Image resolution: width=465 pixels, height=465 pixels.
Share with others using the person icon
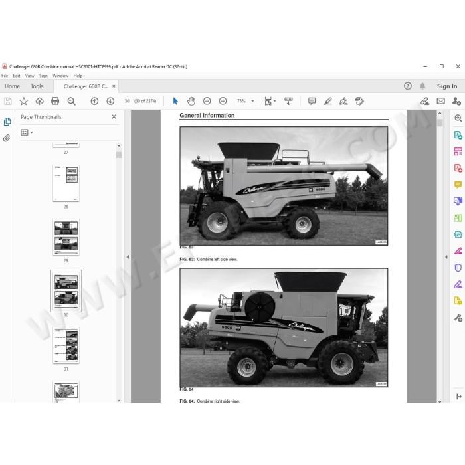(x=456, y=101)
